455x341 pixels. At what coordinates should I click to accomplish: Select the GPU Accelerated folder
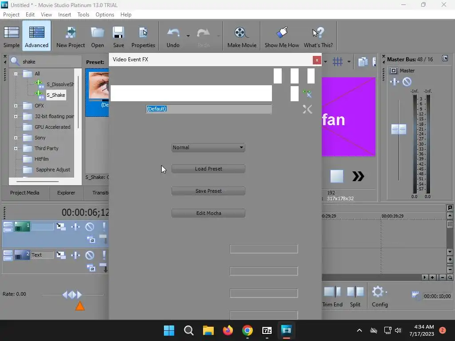(x=52, y=127)
